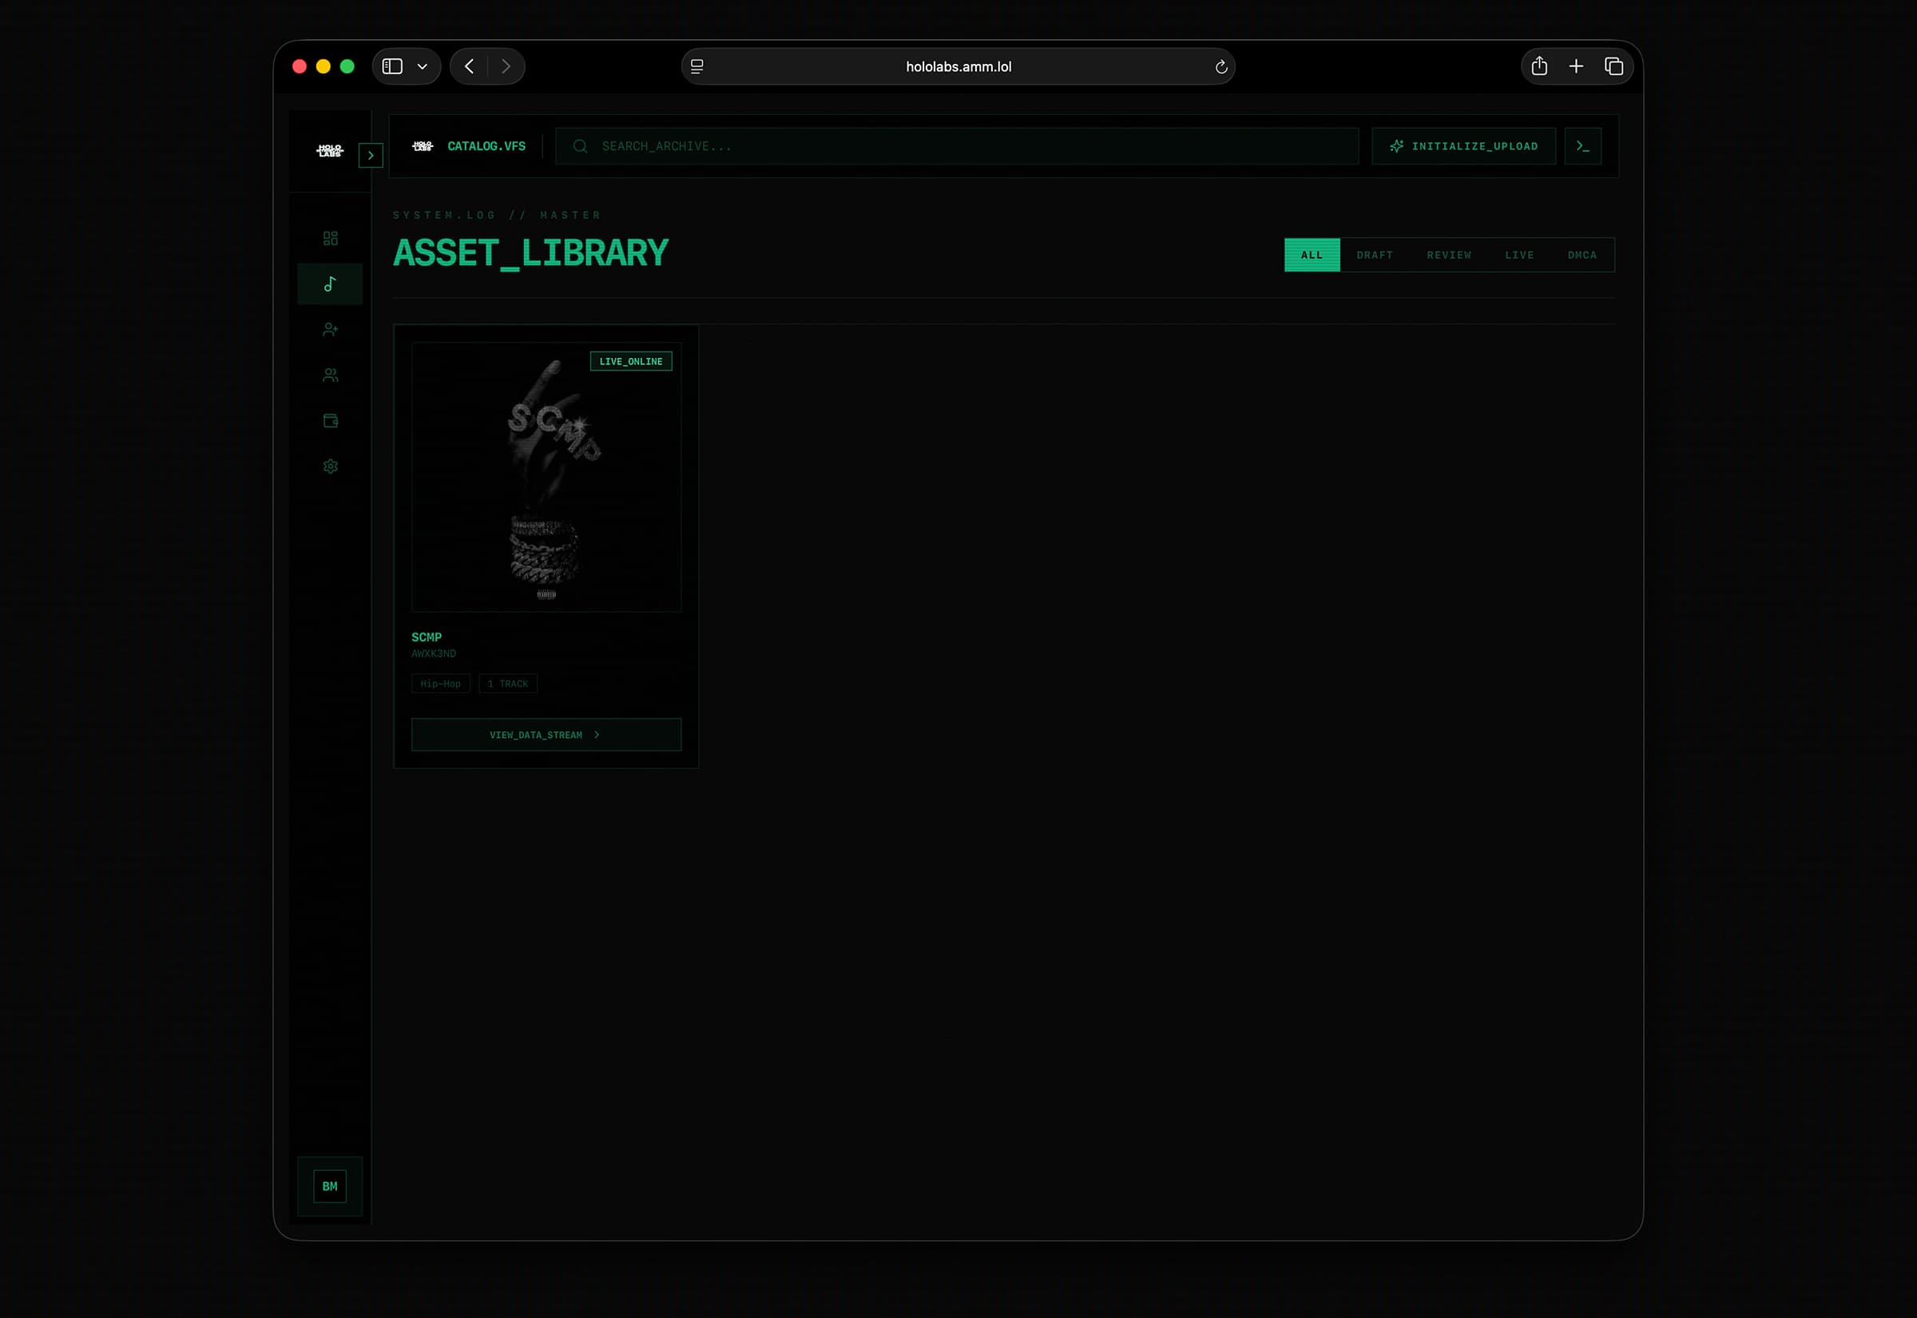Open the collaborators (users) icon in sidebar
This screenshot has width=1917, height=1318.
[330, 374]
